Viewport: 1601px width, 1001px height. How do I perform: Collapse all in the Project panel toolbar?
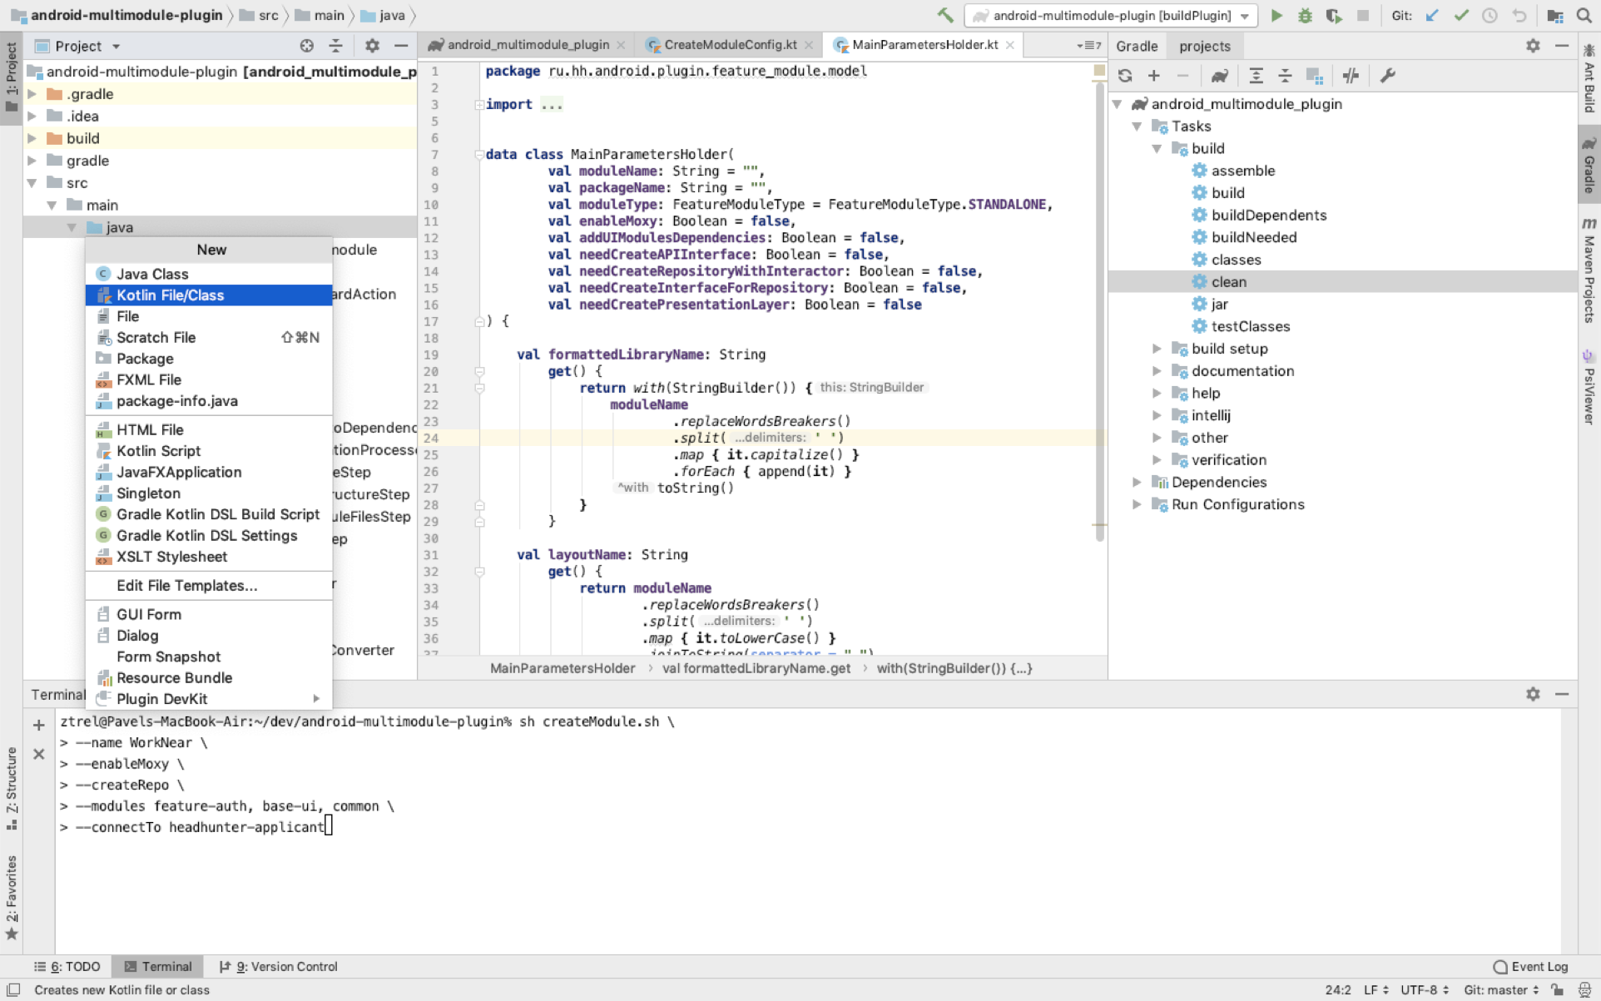335,46
